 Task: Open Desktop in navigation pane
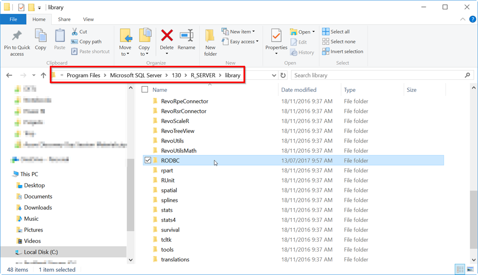tap(35, 185)
